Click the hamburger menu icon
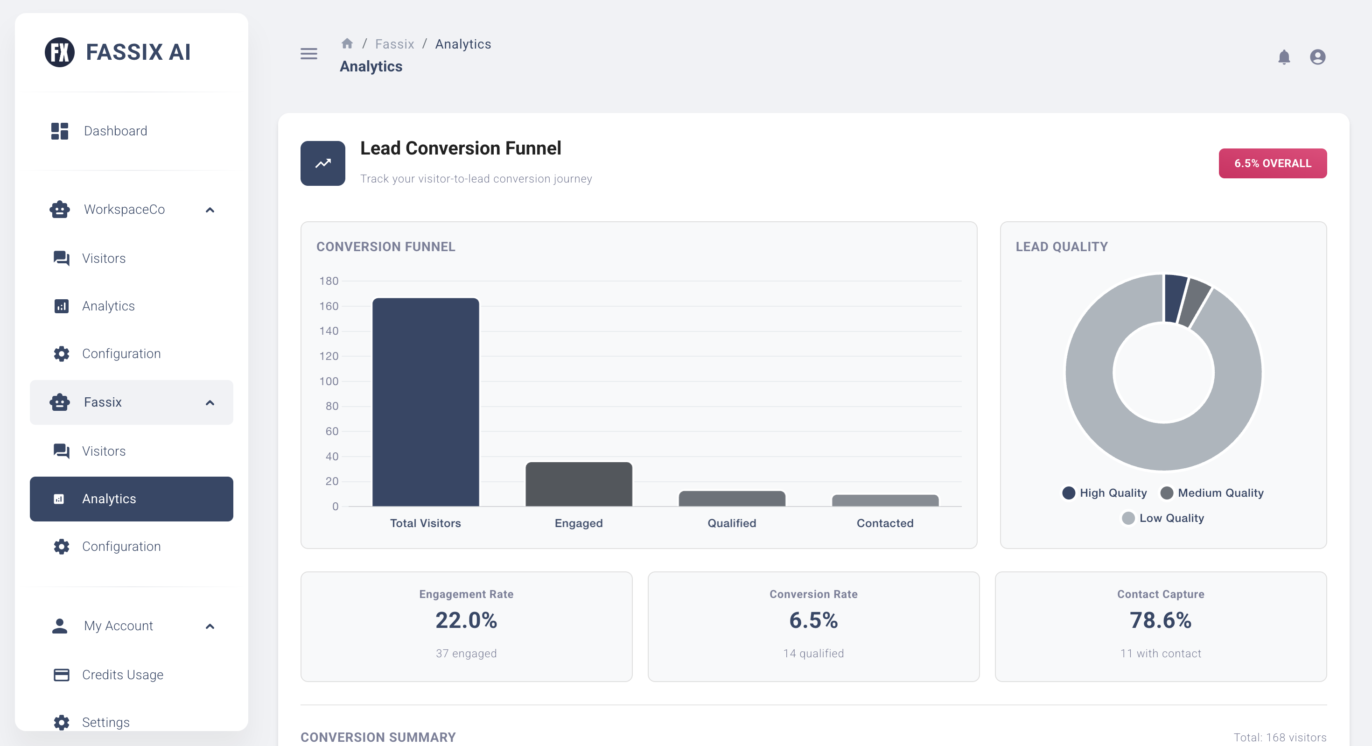The height and width of the screenshot is (746, 1372). click(308, 54)
